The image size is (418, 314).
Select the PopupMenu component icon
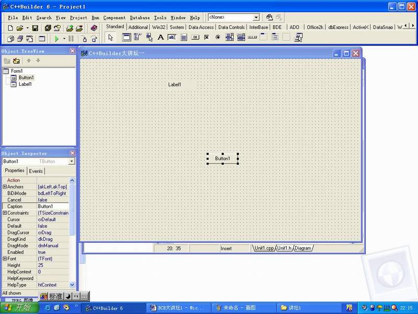click(149, 37)
